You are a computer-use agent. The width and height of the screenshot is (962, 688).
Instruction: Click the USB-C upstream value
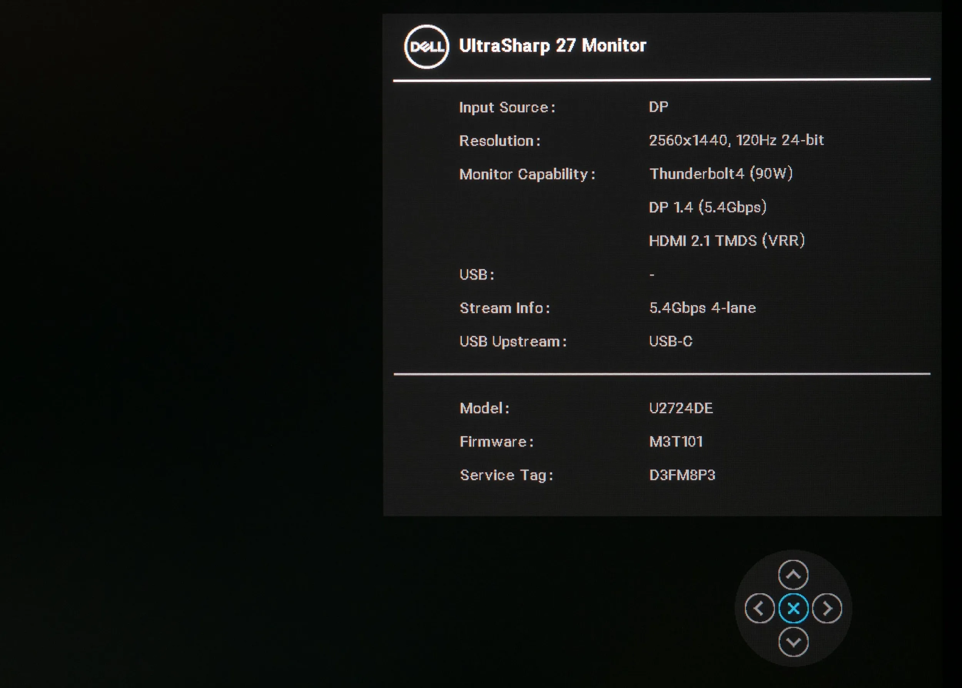point(671,341)
